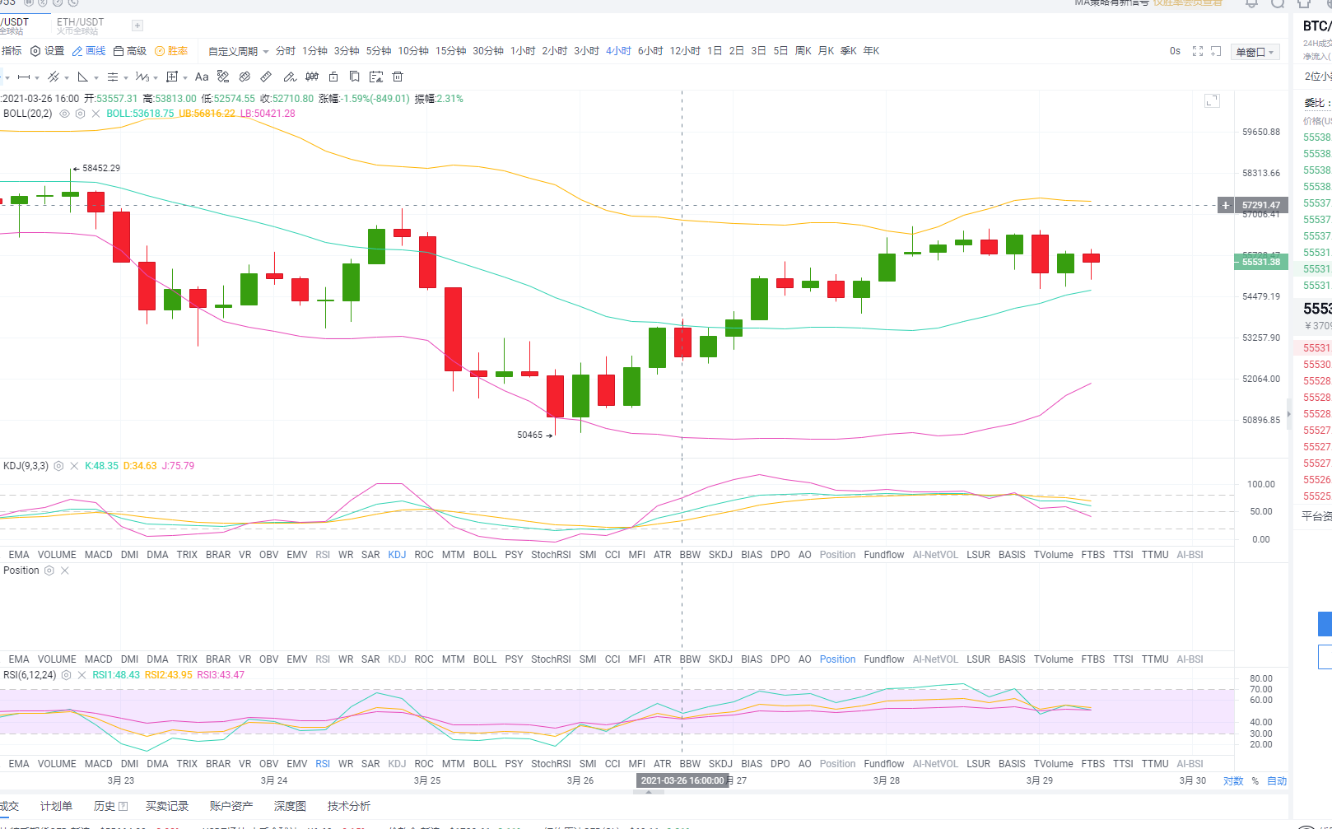Open the 买卖记录 trade records tab

pos(167,806)
